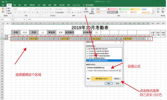Open the font name dropdown
Viewport: 167px width, 100px height.
coord(29,9)
